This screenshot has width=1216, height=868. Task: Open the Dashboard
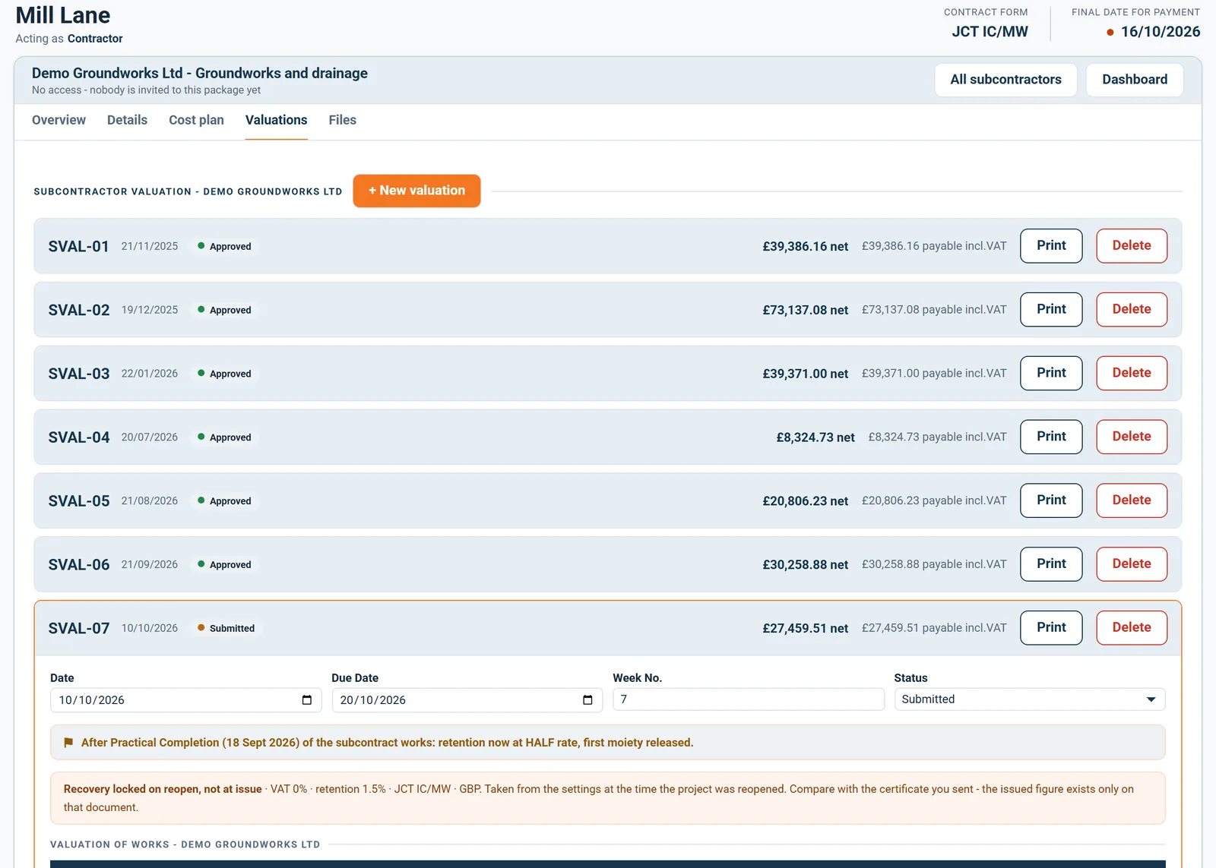point(1135,80)
